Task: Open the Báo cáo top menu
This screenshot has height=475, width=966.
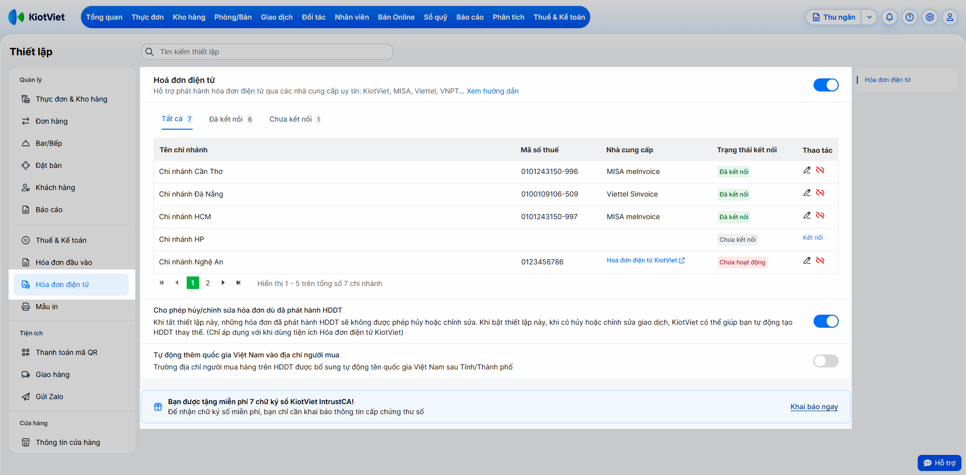Action: (x=470, y=17)
